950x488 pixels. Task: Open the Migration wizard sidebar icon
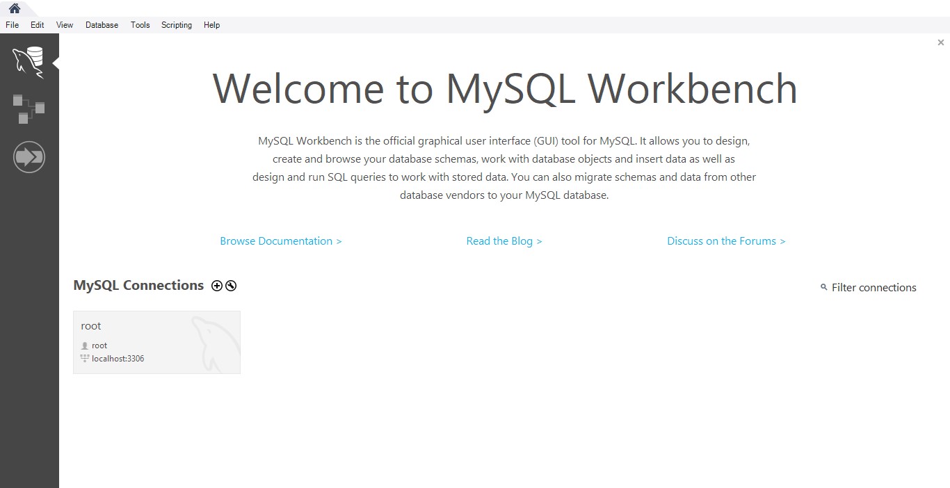pos(29,157)
